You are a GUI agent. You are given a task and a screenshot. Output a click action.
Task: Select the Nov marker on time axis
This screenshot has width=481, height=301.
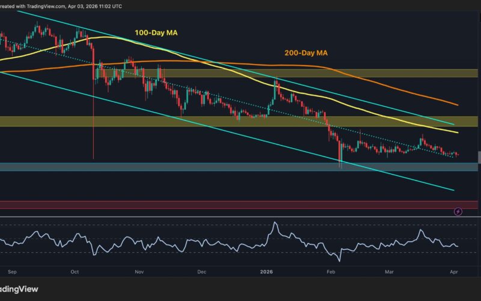coord(139,272)
